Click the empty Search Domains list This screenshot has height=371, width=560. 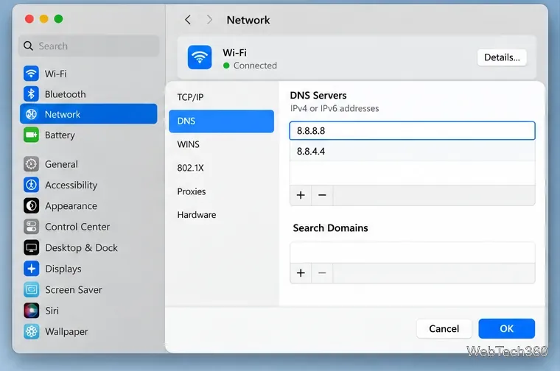point(412,253)
